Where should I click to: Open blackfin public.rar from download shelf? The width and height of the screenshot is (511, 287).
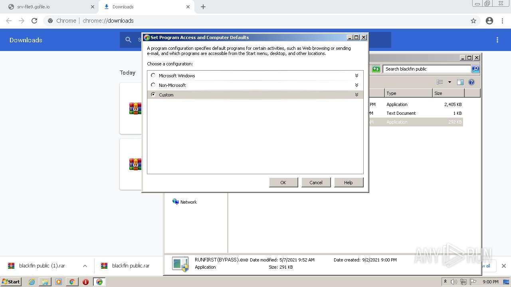[x=126, y=266]
